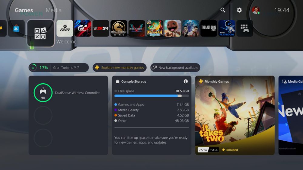The width and height of the screenshot is (303, 170).
Task: Click the DualSense Wireless Controller label
Action: point(77,93)
